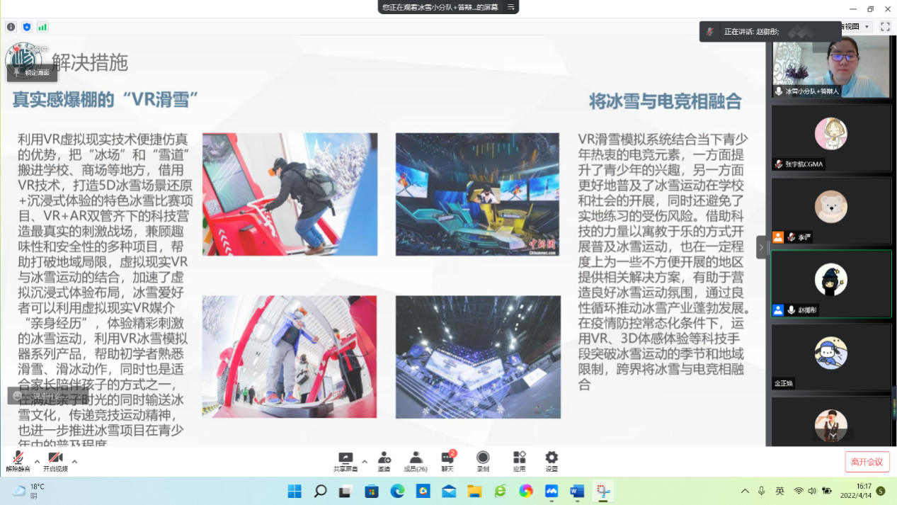The width and height of the screenshot is (897, 505).
Task: Click the 共享屏幕 share screen icon
Action: point(345,460)
